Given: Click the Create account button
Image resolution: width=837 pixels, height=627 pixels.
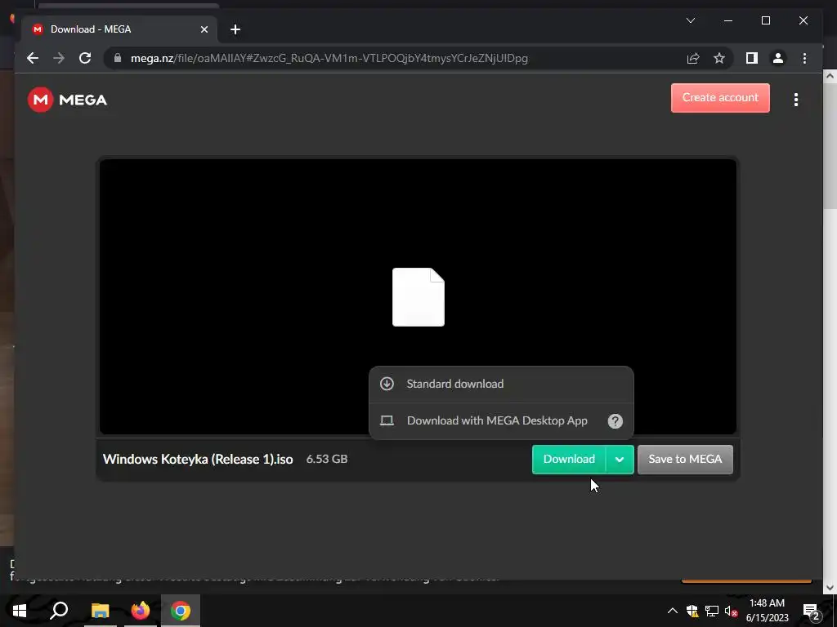Looking at the screenshot, I should [720, 98].
